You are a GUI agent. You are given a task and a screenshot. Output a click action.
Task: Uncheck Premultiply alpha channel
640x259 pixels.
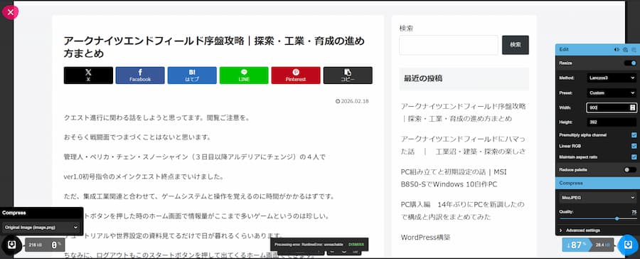pos(634,134)
